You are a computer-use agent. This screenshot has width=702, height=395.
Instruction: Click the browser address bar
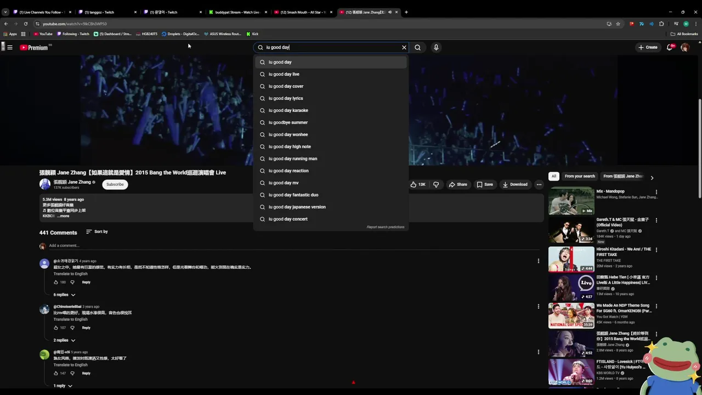pos(318,24)
